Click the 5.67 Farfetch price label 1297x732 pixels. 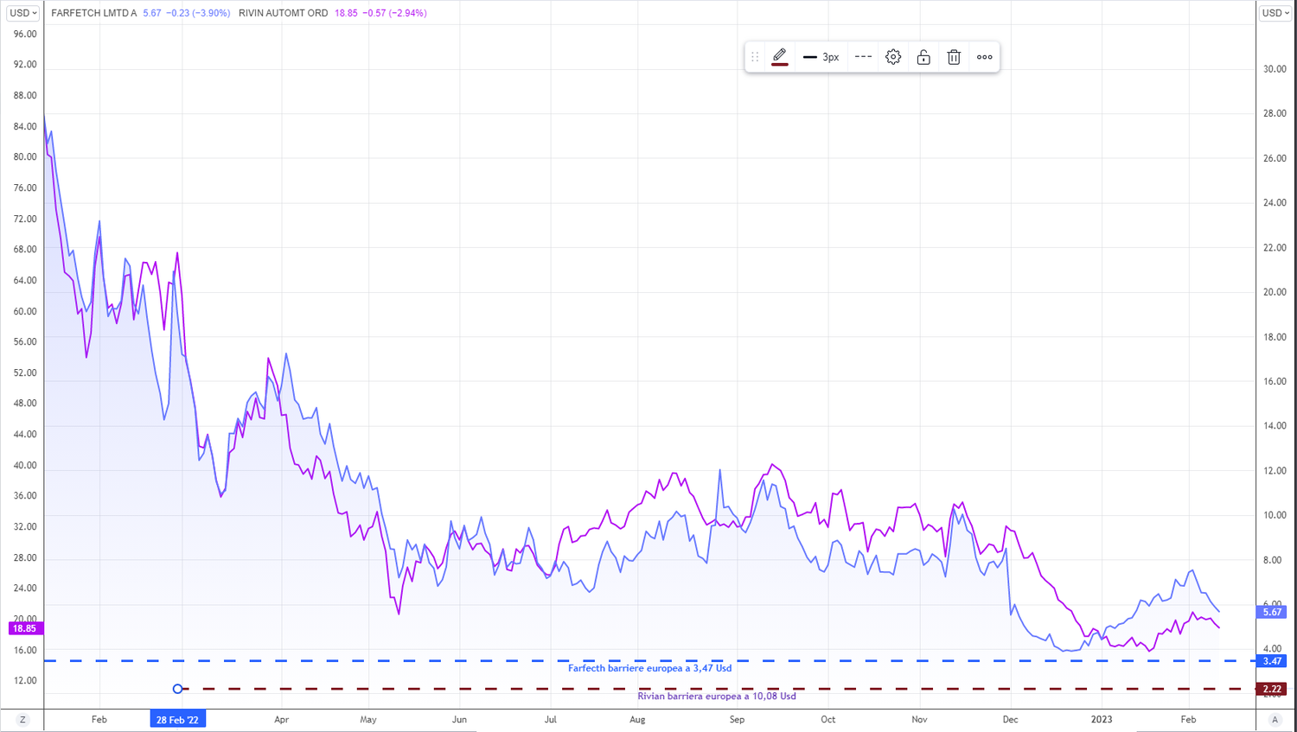pyautogui.click(x=1272, y=612)
